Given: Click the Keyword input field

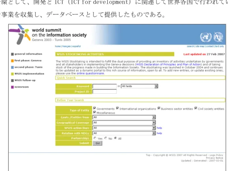Looking at the screenshot, I should (x=104, y=86).
